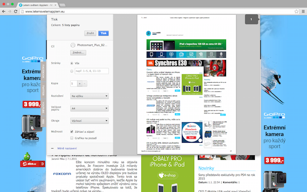
Task: Click the Photosmart printer icon
Action: coord(73,45)
